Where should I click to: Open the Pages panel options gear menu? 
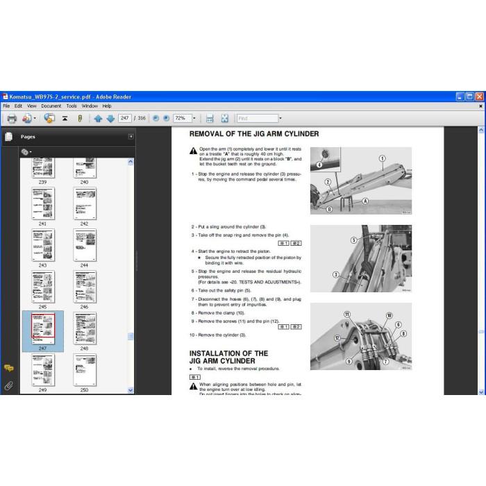pos(26,152)
